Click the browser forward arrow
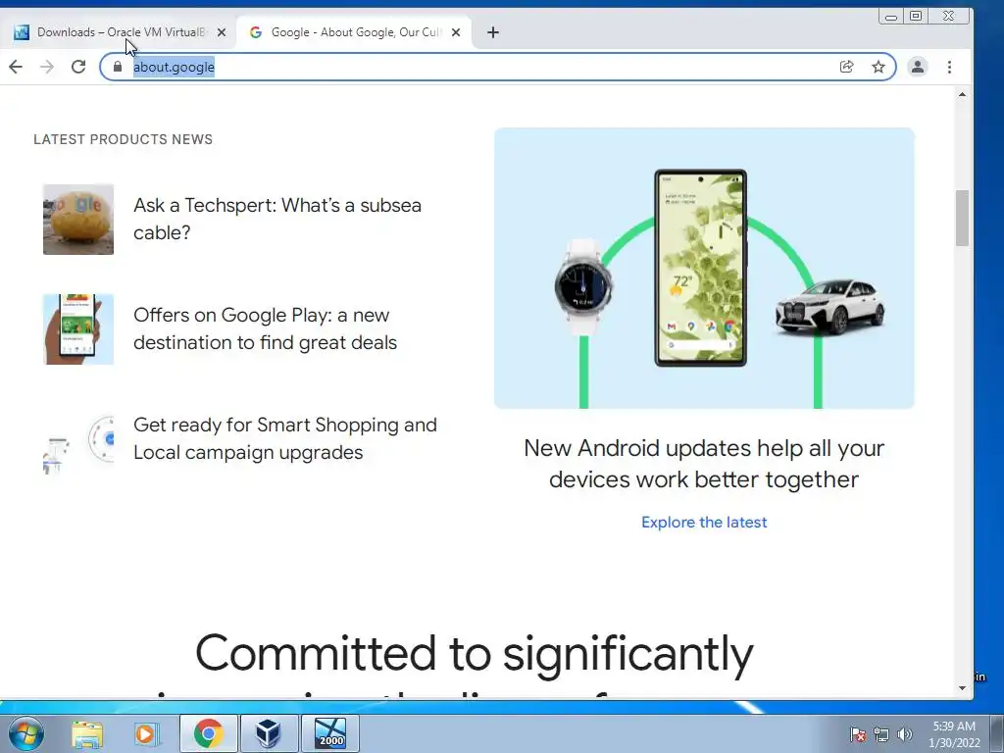The width and height of the screenshot is (1004, 753). click(x=47, y=67)
